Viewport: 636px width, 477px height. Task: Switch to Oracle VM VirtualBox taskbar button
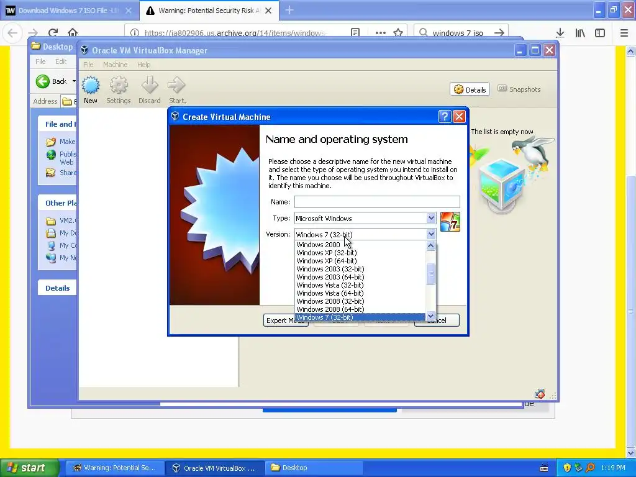[x=214, y=468]
